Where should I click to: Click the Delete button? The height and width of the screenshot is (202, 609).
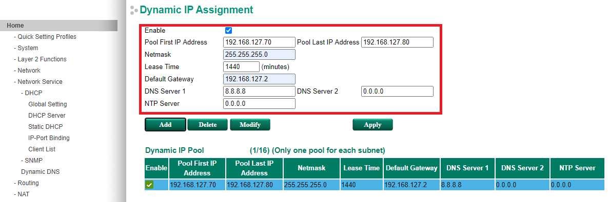(208, 125)
